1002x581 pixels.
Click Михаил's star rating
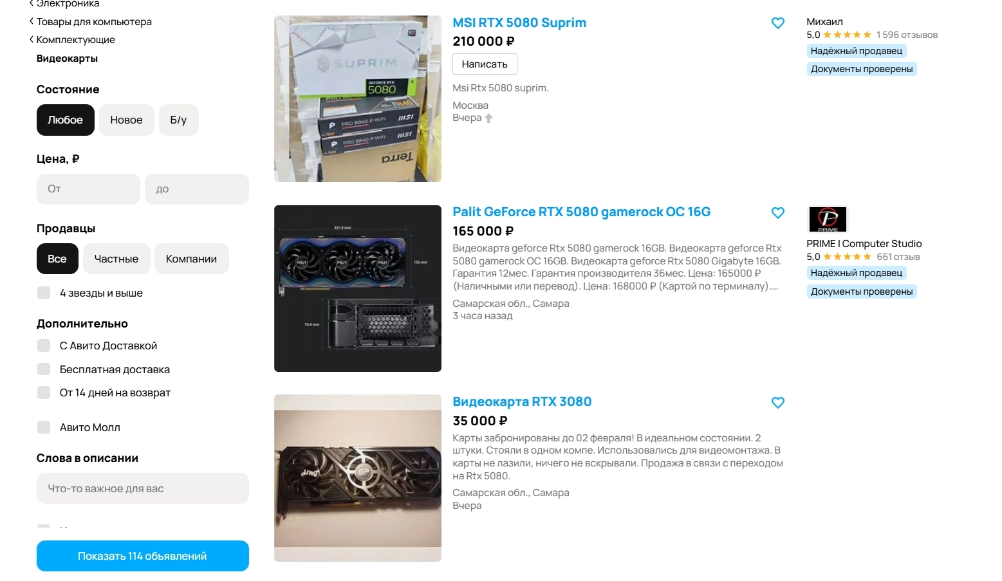[847, 35]
